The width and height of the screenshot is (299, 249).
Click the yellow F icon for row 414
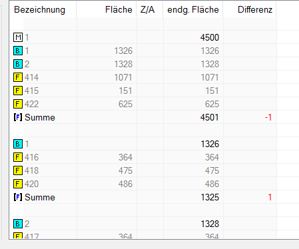pyautogui.click(x=18, y=77)
